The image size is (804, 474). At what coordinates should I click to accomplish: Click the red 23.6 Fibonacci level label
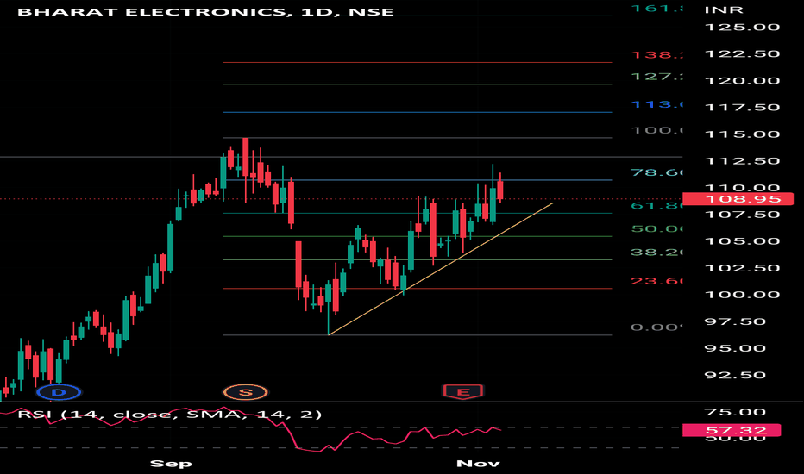[656, 281]
